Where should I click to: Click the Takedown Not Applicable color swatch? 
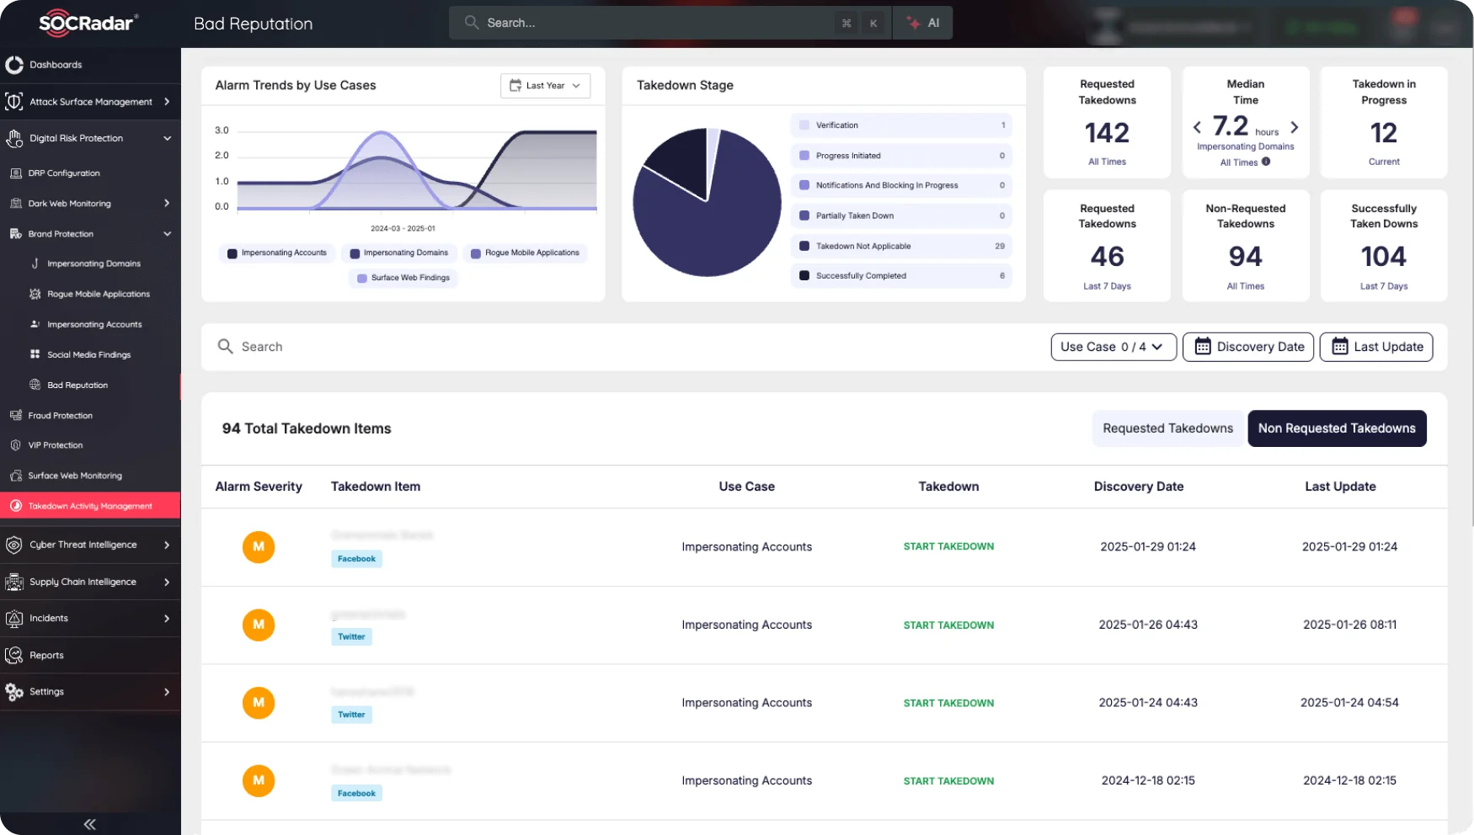point(804,246)
